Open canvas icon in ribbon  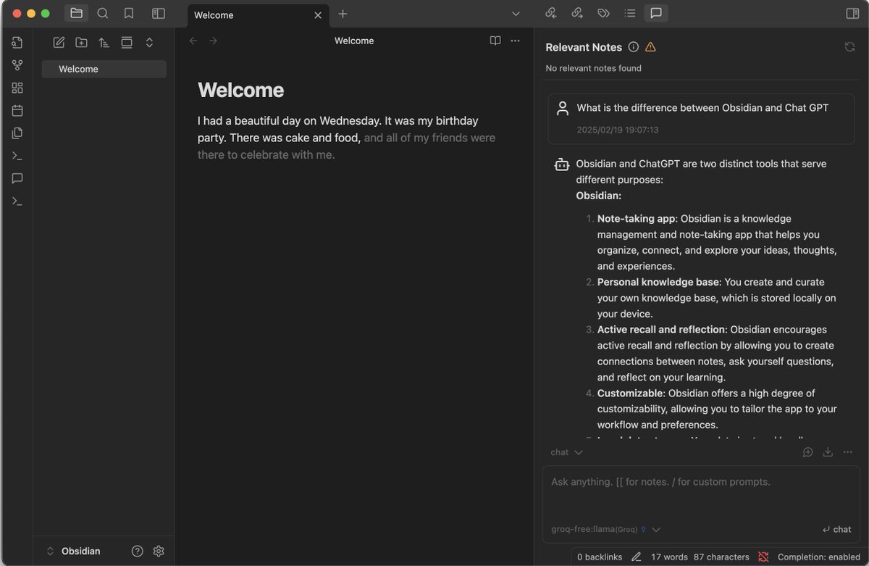click(x=17, y=88)
